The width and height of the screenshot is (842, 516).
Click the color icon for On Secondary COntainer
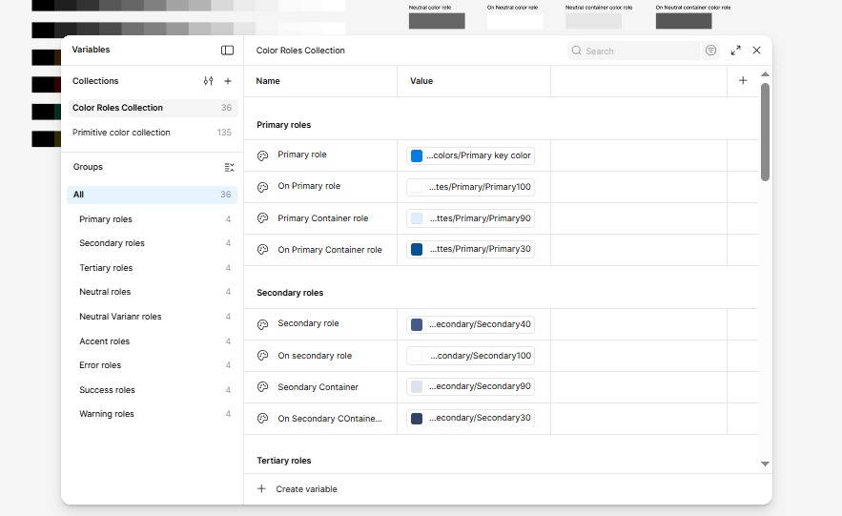[x=262, y=419]
